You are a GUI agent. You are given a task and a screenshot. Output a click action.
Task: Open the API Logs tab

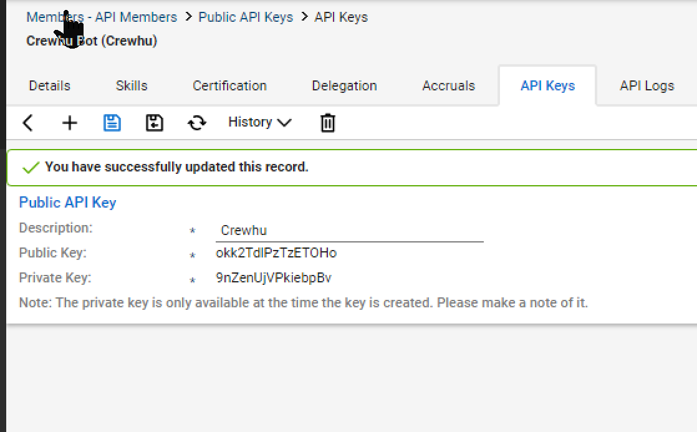click(647, 85)
